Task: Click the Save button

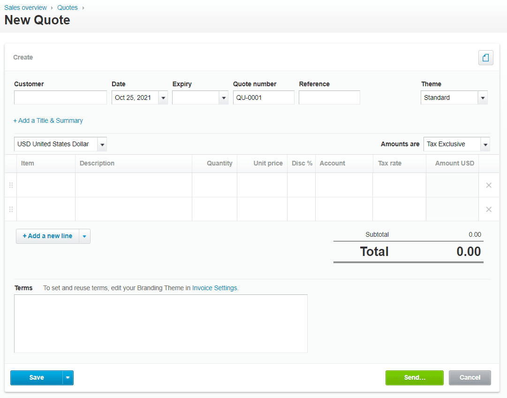Action: 37,378
